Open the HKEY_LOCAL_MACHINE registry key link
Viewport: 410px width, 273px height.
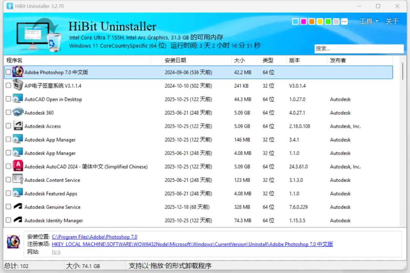192,244
